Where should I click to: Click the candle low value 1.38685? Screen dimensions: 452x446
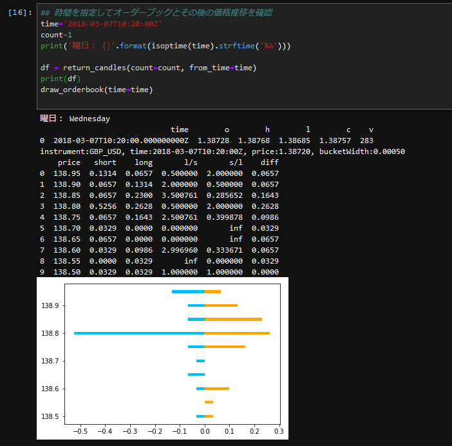294,141
